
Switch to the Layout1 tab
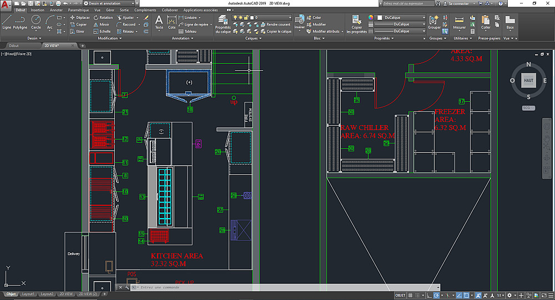click(x=29, y=294)
